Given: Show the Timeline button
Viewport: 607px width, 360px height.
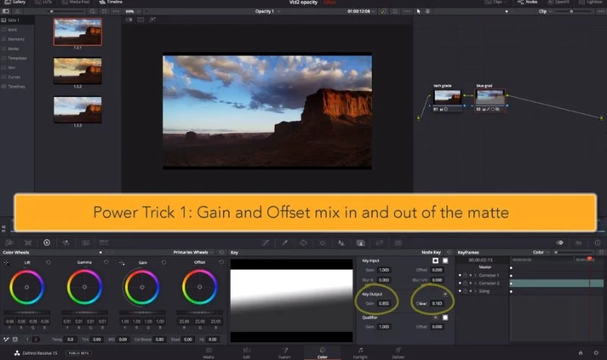Looking at the screenshot, I should click(x=111, y=2).
